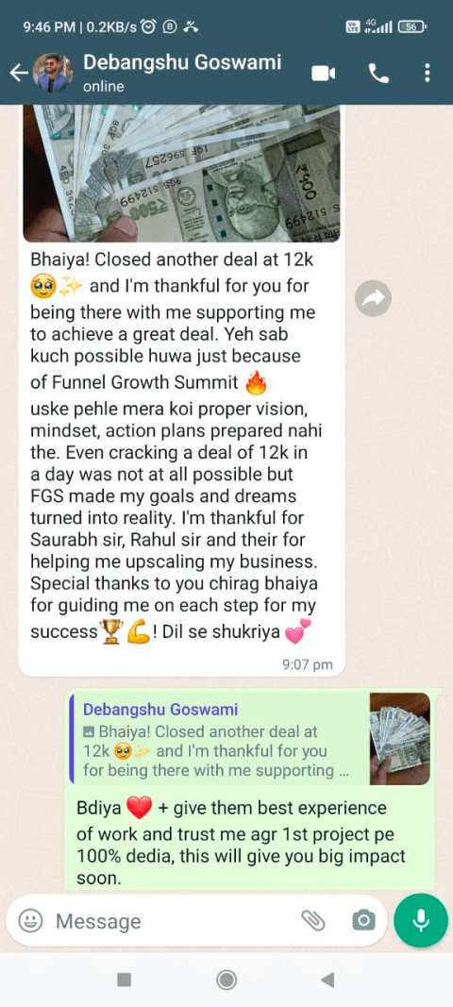453x1007 pixels.
Task: Tap the Android back triangle button
Action: coord(327,980)
